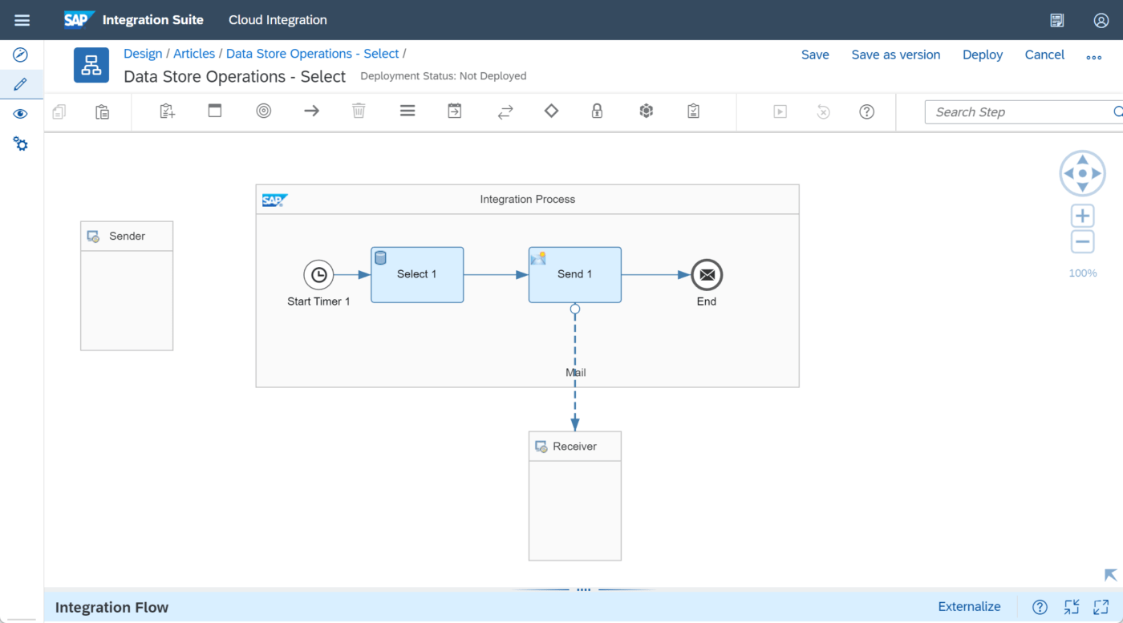Click the 100% zoom level text

(1082, 273)
